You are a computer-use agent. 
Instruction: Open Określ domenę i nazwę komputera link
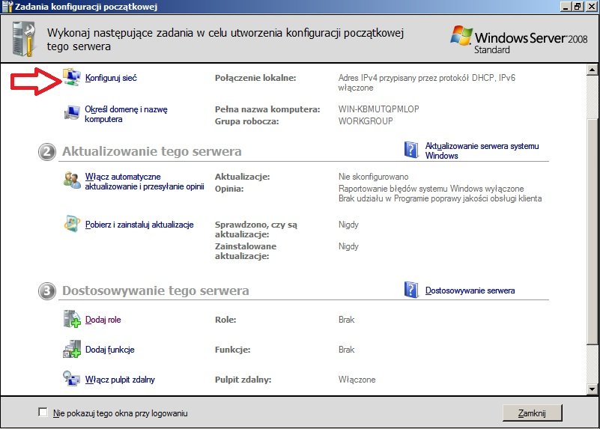pos(127,114)
